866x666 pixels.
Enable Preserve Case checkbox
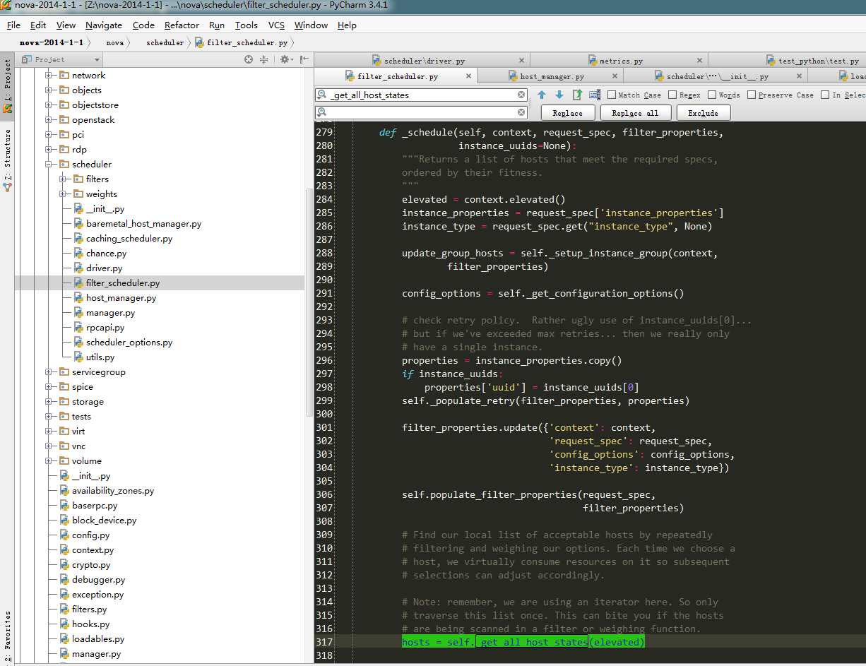752,95
